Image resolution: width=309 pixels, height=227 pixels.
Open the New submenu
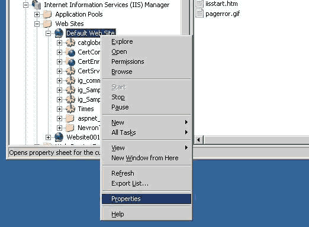(146, 122)
